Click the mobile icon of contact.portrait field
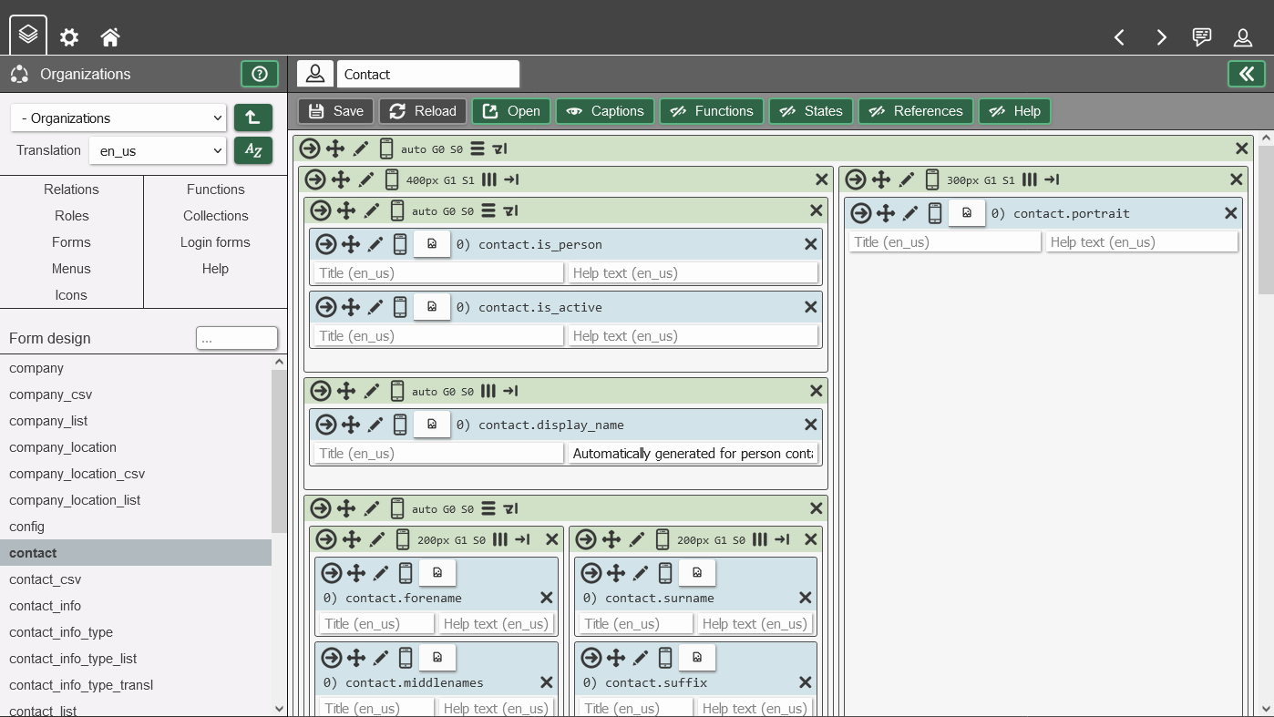The image size is (1274, 717). [x=935, y=213]
